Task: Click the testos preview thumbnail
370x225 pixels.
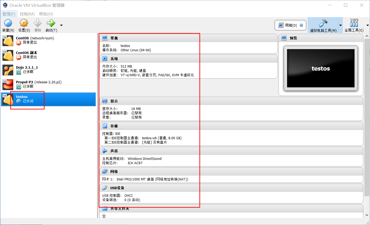Action: tap(321, 68)
